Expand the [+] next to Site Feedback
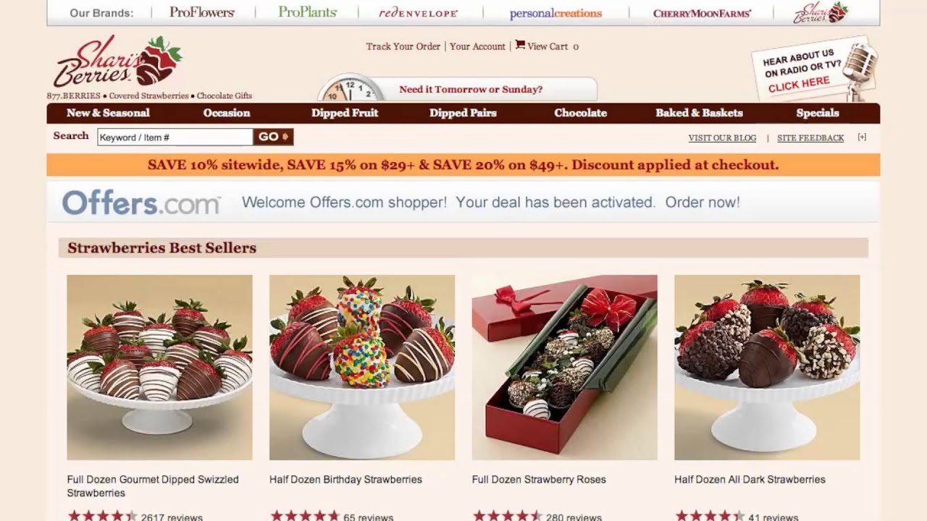The width and height of the screenshot is (927, 521). tap(862, 137)
